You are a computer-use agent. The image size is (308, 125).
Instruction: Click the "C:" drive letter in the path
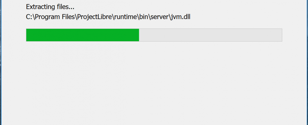click(x=29, y=17)
